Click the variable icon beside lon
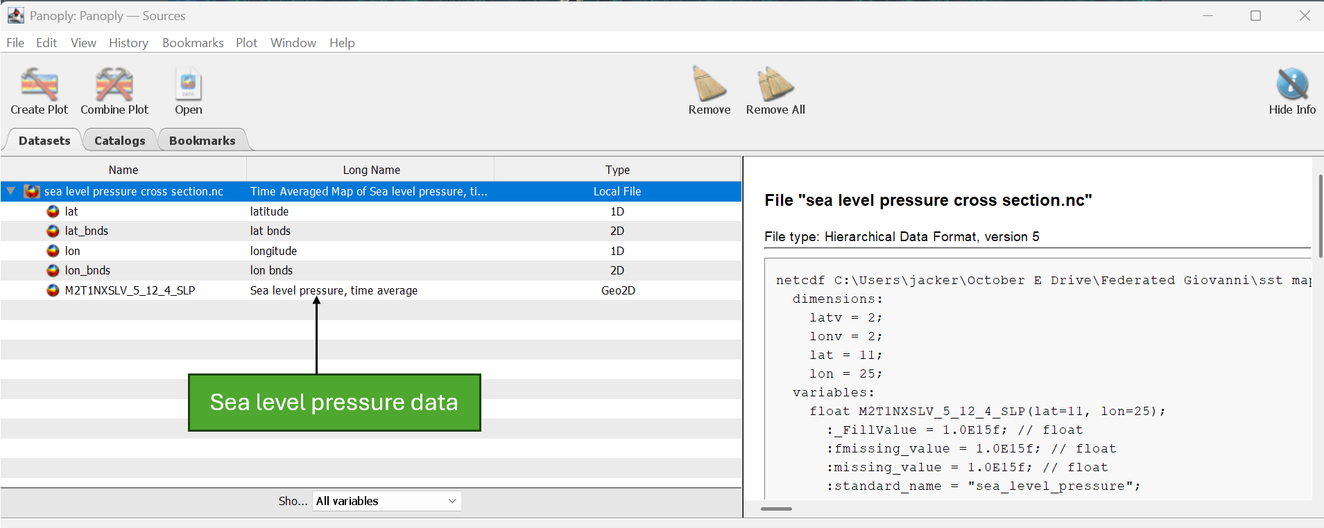 pyautogui.click(x=53, y=251)
